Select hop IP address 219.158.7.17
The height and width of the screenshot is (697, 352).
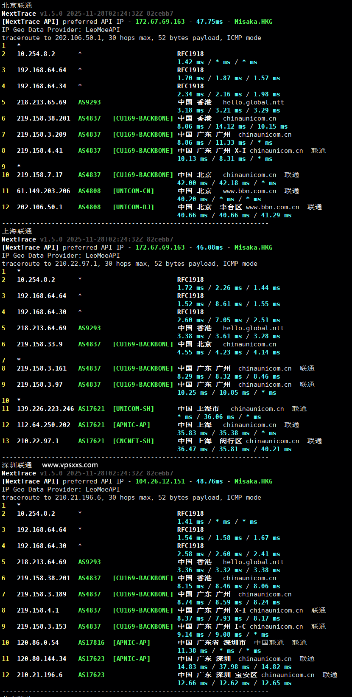click(40, 175)
